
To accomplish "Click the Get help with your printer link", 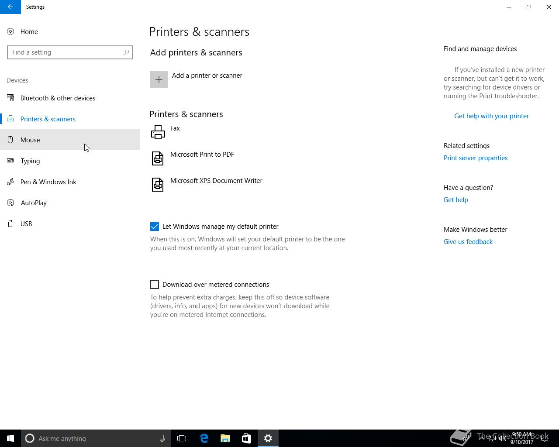I will click(x=491, y=116).
